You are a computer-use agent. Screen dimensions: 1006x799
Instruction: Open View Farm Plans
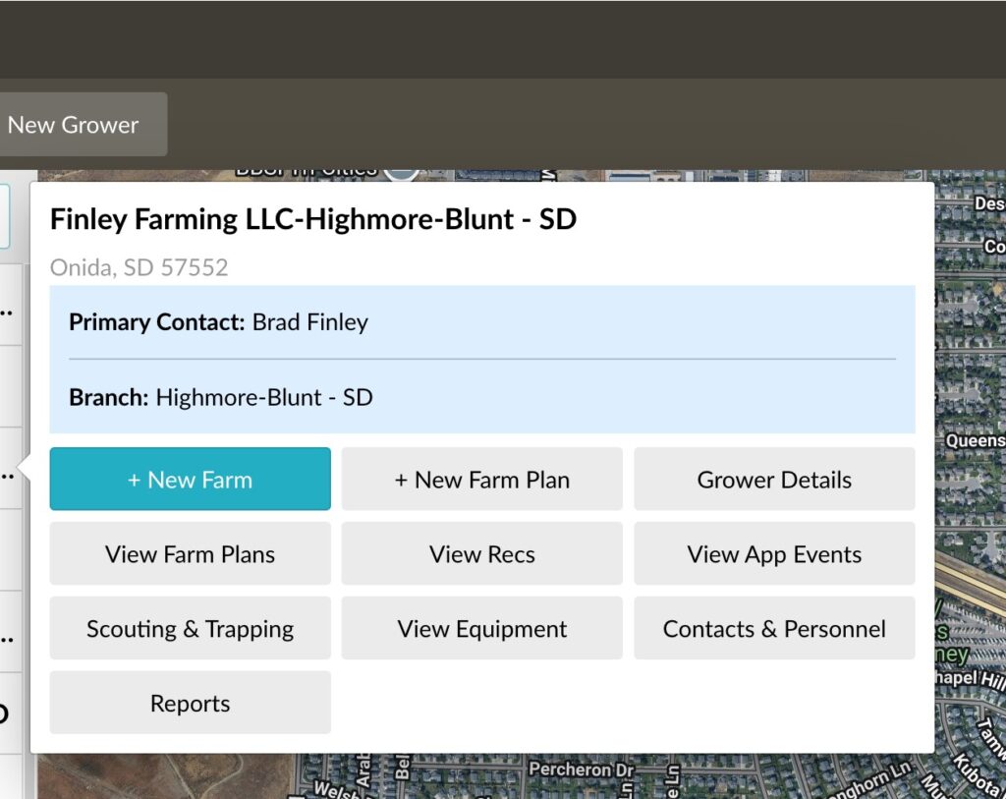(190, 554)
